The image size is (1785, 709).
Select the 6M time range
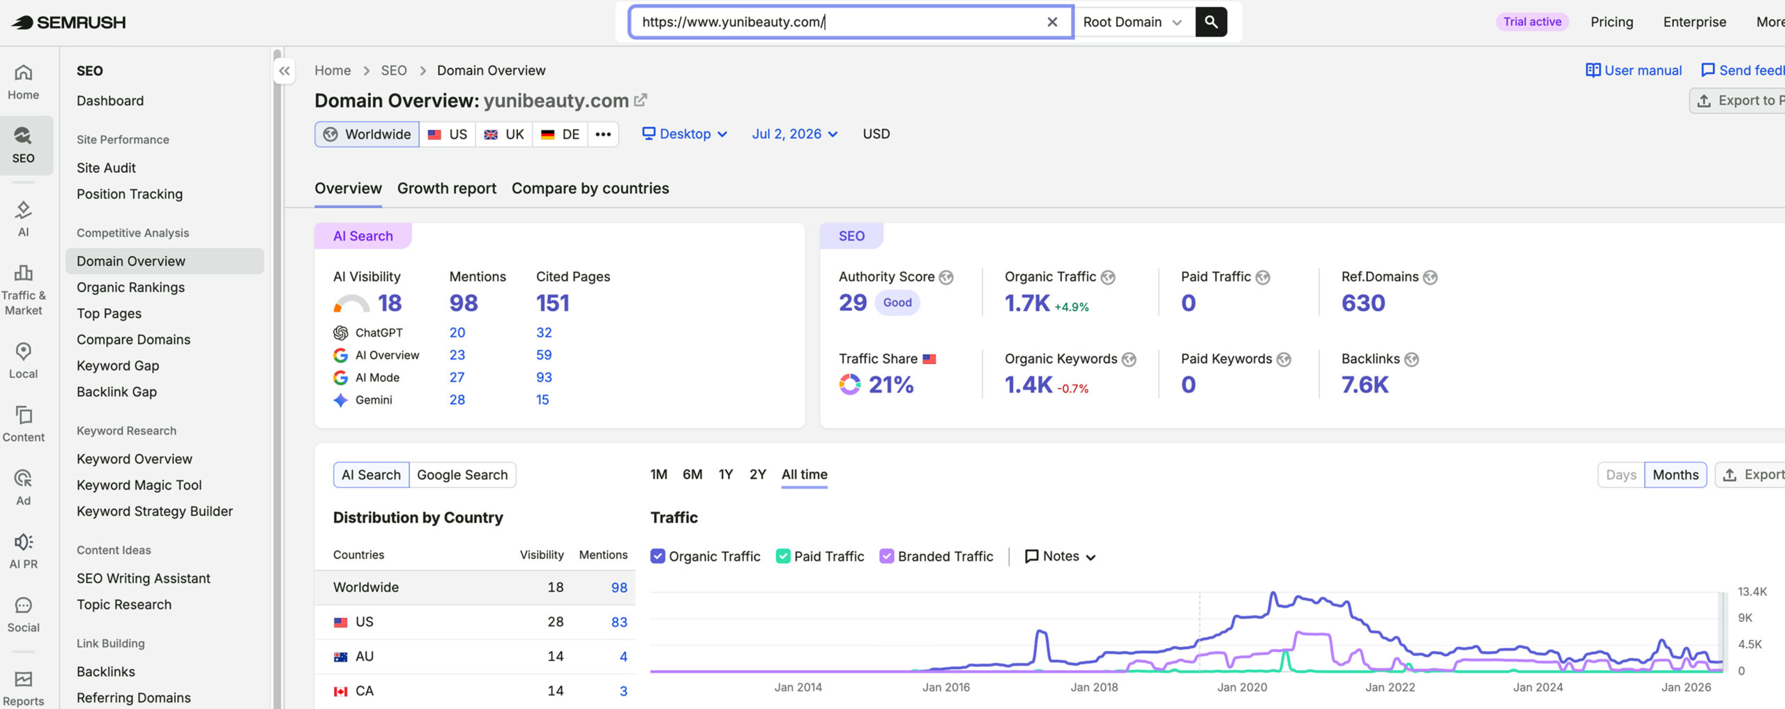pyautogui.click(x=692, y=474)
